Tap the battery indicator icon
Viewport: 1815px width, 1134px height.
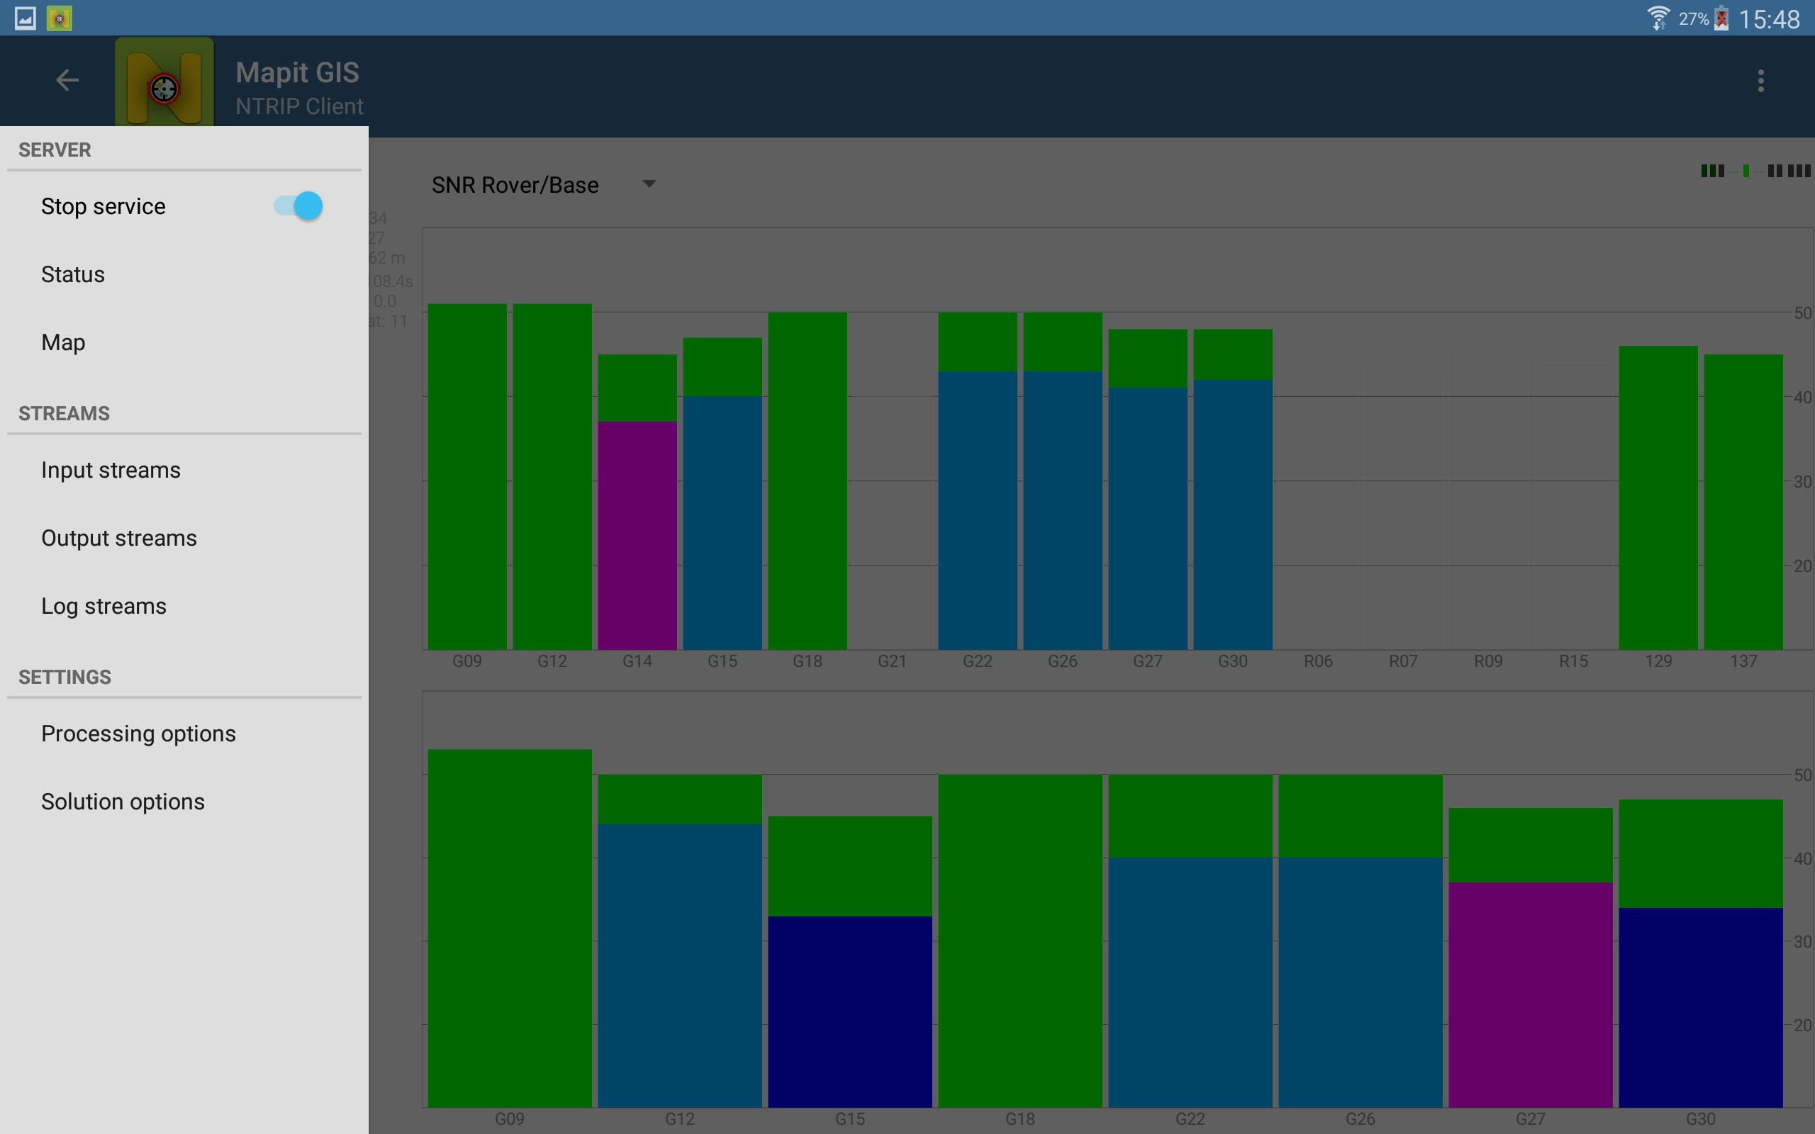[1722, 18]
